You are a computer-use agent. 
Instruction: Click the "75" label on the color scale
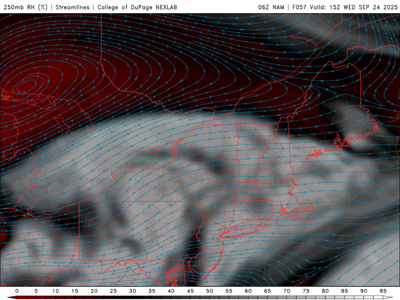click(306, 291)
